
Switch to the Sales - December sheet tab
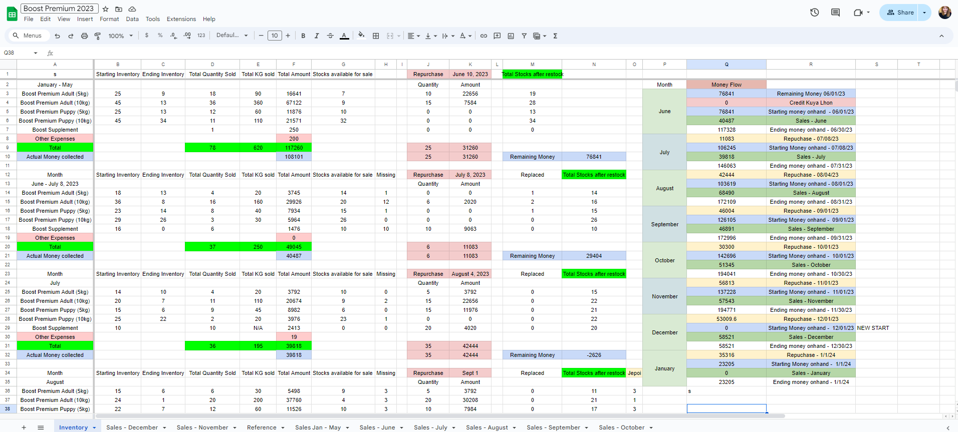click(132, 427)
